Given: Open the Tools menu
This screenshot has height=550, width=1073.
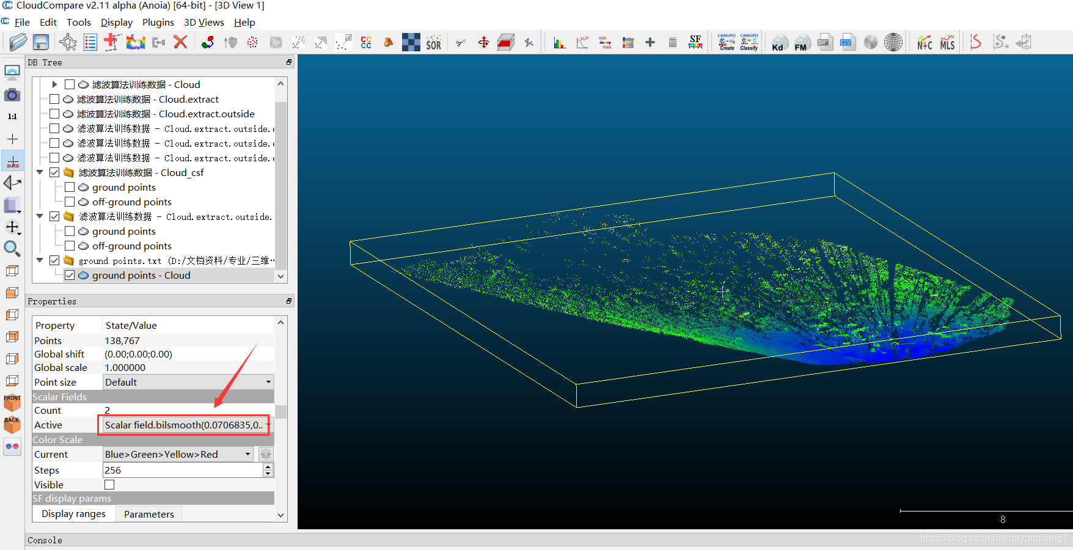Looking at the screenshot, I should [79, 22].
